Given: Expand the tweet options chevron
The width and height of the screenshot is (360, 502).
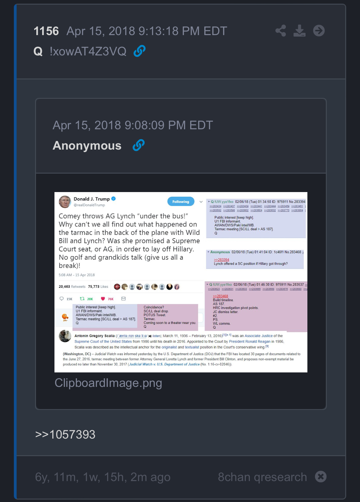Looking at the screenshot, I should [201, 202].
